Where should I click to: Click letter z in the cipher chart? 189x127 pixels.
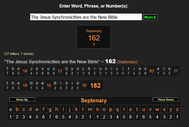(177, 109)
